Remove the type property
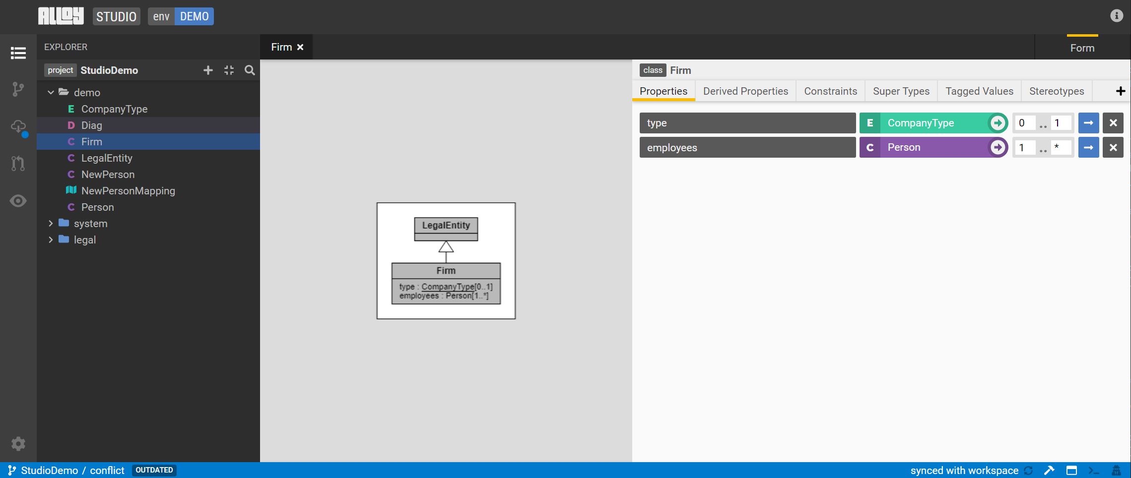 pyautogui.click(x=1113, y=123)
